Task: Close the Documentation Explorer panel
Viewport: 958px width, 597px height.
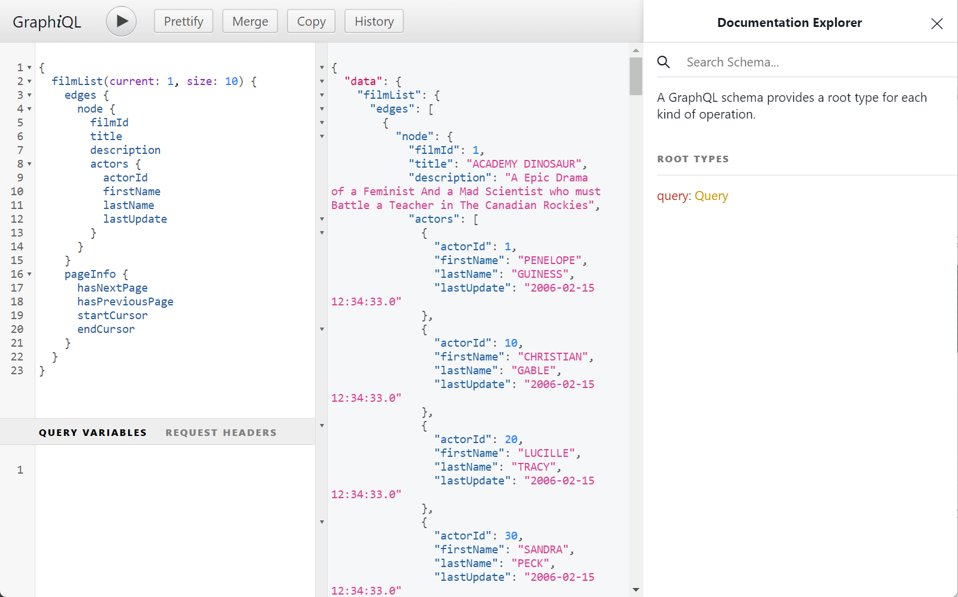Action: pos(936,23)
